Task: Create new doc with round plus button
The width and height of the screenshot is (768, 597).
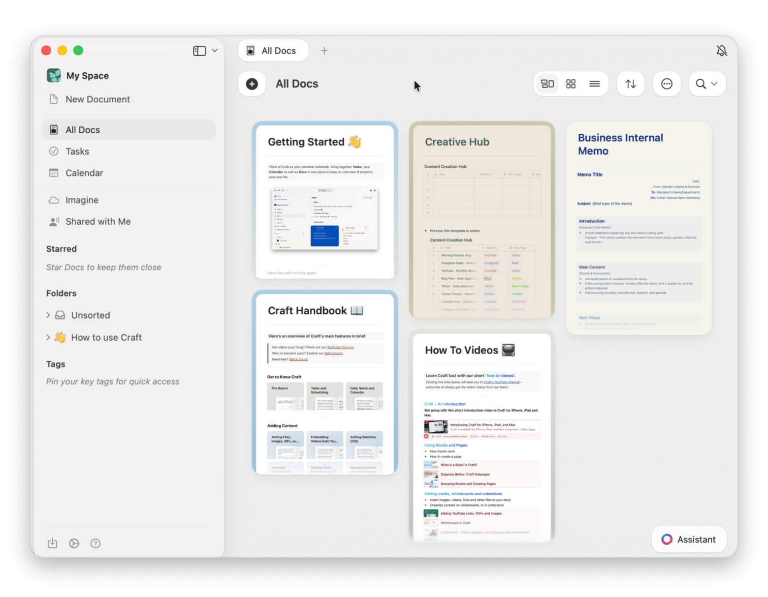Action: (x=252, y=84)
